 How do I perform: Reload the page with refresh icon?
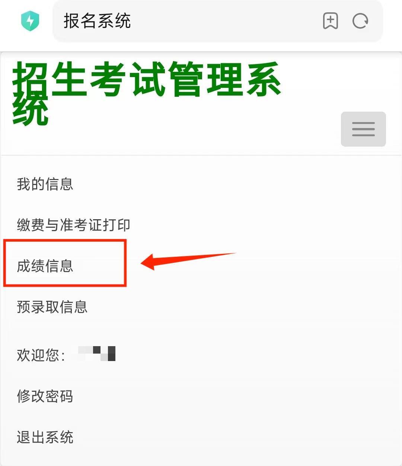click(x=360, y=21)
